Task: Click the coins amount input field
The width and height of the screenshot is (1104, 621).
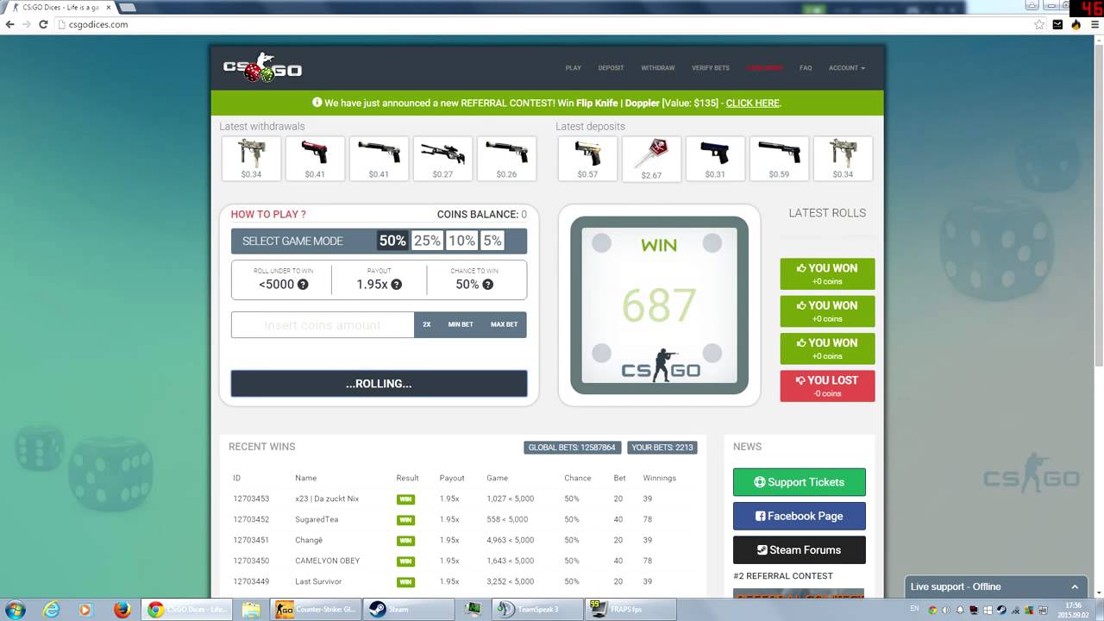Action: click(323, 325)
